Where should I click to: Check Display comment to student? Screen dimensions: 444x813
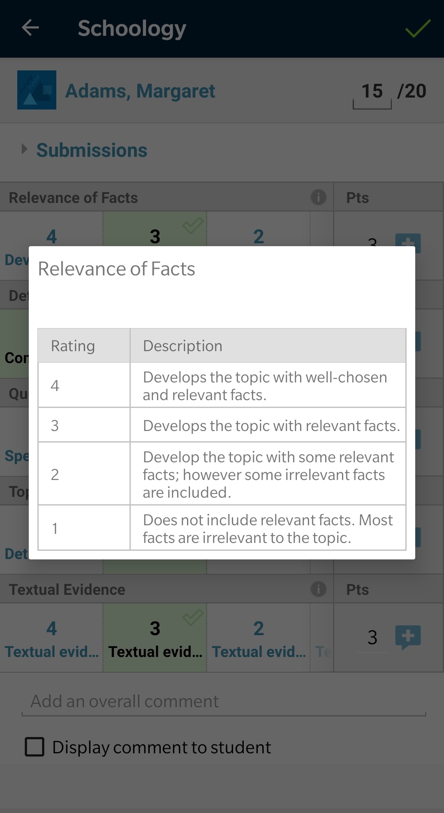35,747
